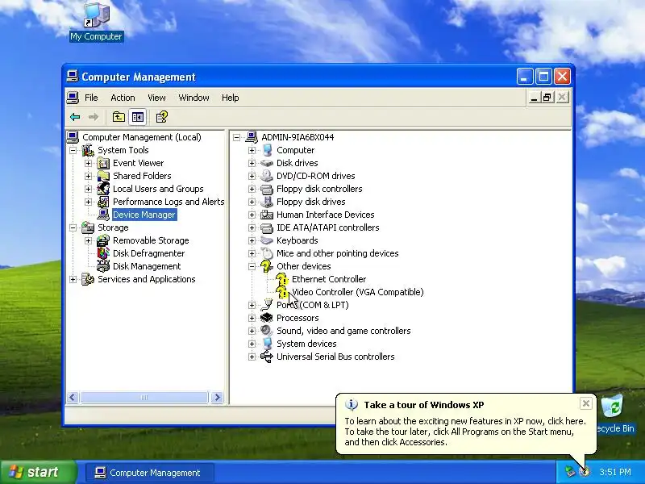Expand Services and Applications node
Viewport: 645px width, 484px height.
pyautogui.click(x=73, y=280)
